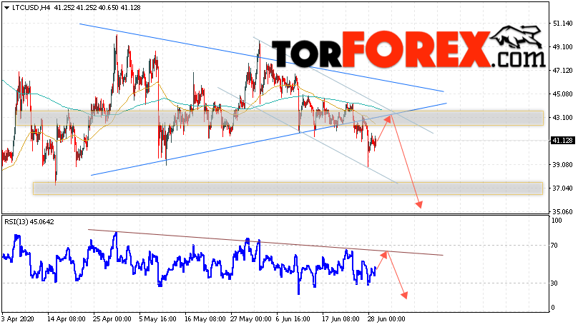Image resolution: width=578 pixels, height=327 pixels.
Task: Click the 28 Jun 00:00 time label
Action: point(385,319)
